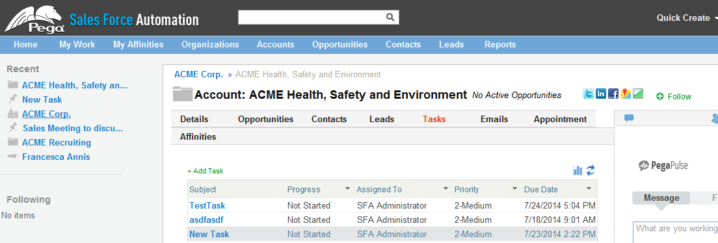Viewport: 718px width, 243px height.
Task: Click the due date 7/18/2014 9:01 AM
Action: (559, 220)
